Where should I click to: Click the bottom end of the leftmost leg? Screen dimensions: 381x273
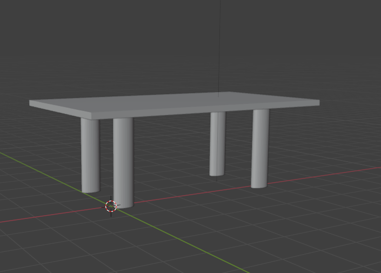click(90, 190)
